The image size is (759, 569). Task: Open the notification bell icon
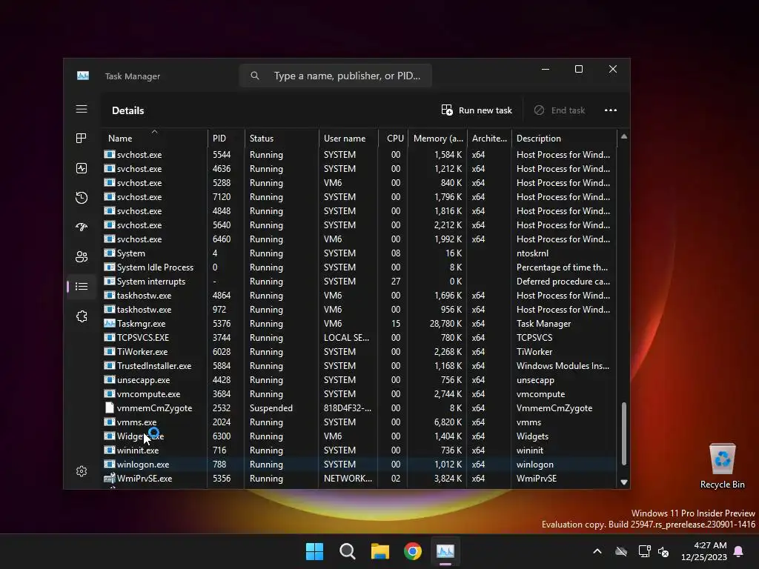click(x=739, y=551)
